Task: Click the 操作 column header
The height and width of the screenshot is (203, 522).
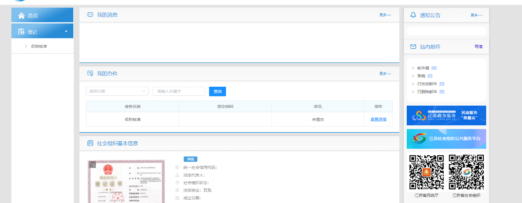Action: point(378,106)
